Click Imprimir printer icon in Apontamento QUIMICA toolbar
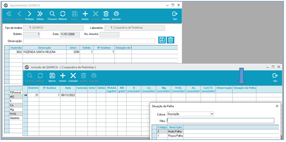Screen dimensions: 286x142 [x=116, y=15]
